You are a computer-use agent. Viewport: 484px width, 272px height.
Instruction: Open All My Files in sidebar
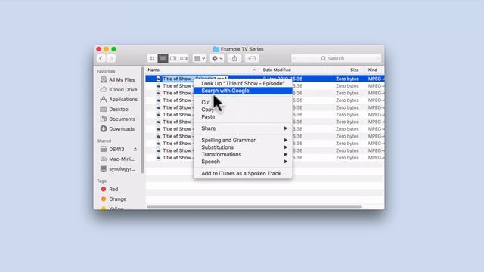(x=118, y=79)
